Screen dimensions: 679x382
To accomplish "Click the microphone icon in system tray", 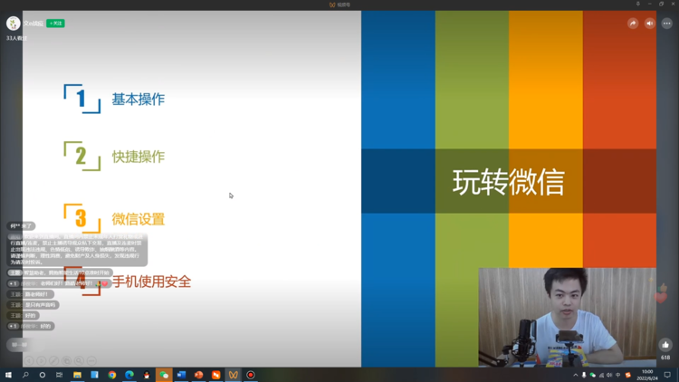I will (x=584, y=375).
